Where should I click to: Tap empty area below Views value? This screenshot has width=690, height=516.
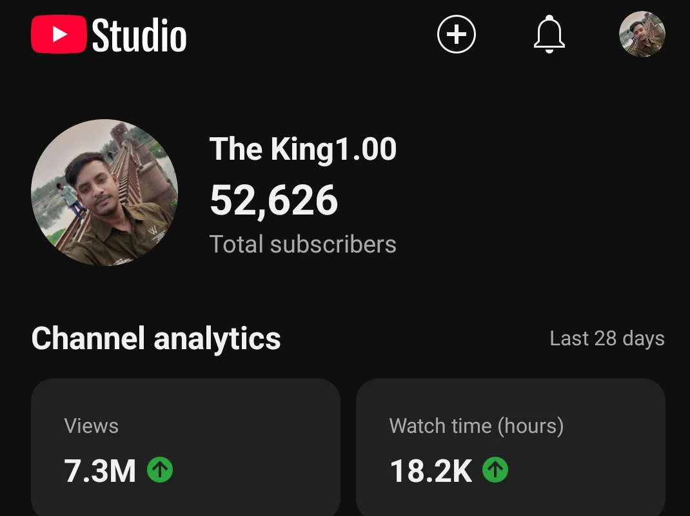coord(186,502)
